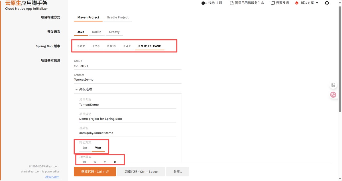Select Spring Boot version 2.4.2
Viewport: 342px width, 181px height.
pos(127,46)
